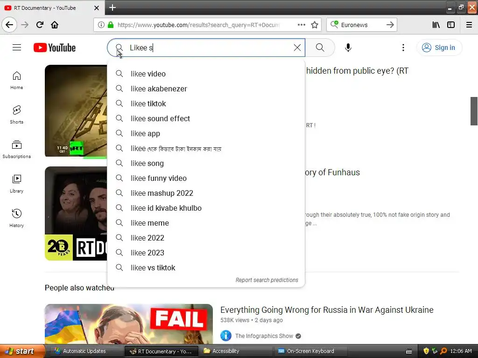Click the security shield tray icon

pos(426,351)
